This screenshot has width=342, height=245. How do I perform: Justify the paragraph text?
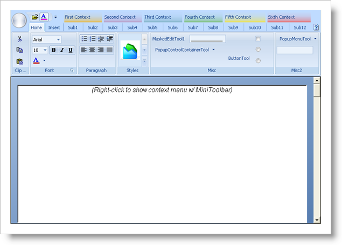pyautogui.click(x=109, y=50)
